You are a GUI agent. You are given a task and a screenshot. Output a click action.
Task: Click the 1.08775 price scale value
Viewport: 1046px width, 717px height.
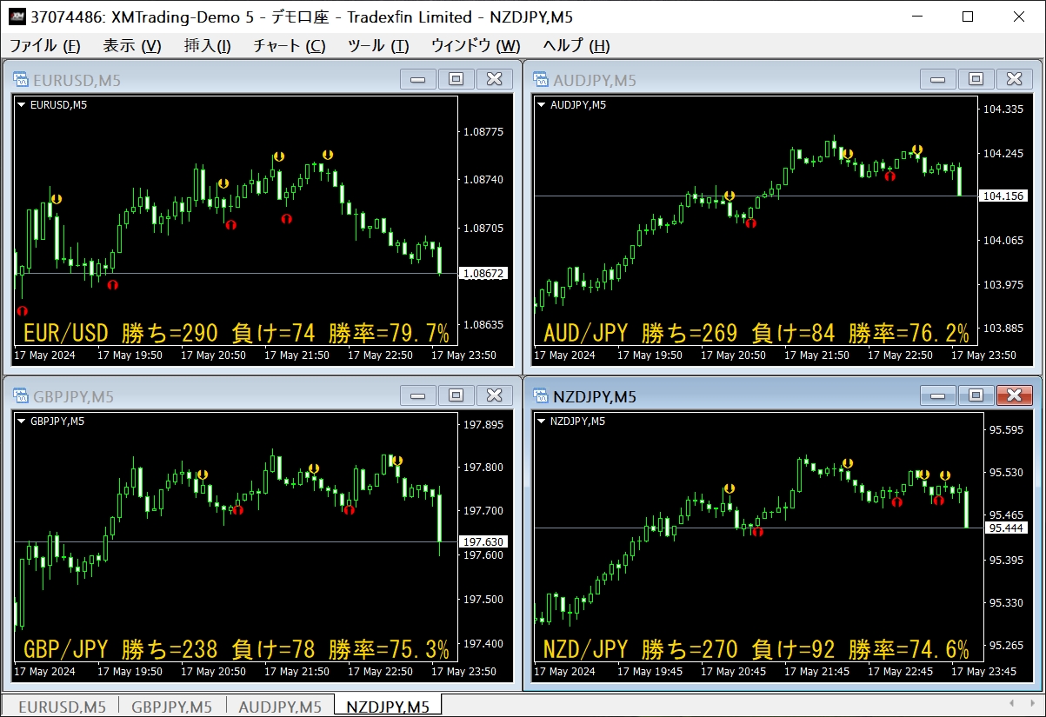[x=484, y=132]
